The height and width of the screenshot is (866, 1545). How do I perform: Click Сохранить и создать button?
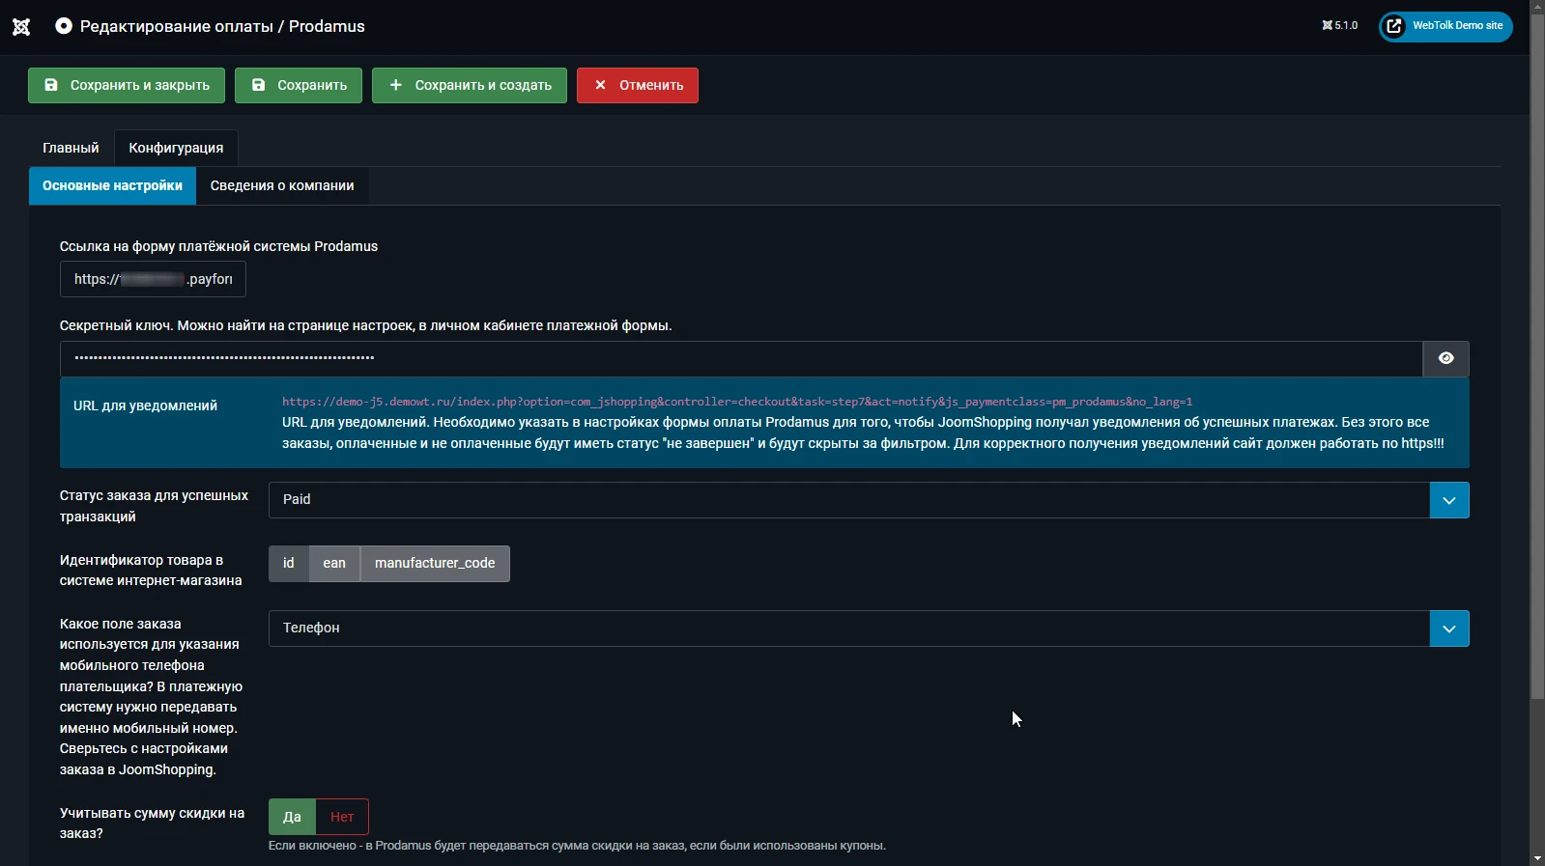[x=470, y=85]
